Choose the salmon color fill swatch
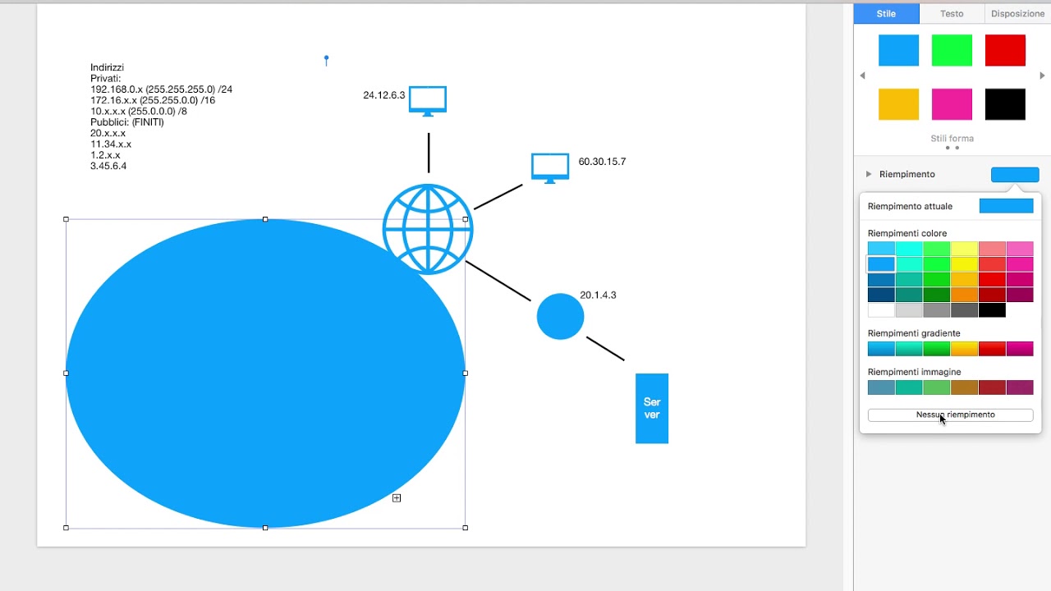The image size is (1051, 591). 992,249
